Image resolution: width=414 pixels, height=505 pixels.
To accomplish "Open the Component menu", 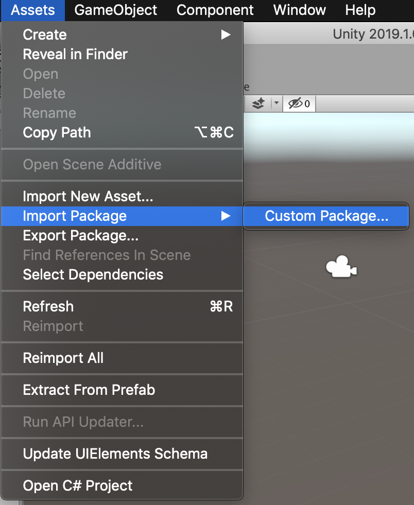I will (x=215, y=10).
